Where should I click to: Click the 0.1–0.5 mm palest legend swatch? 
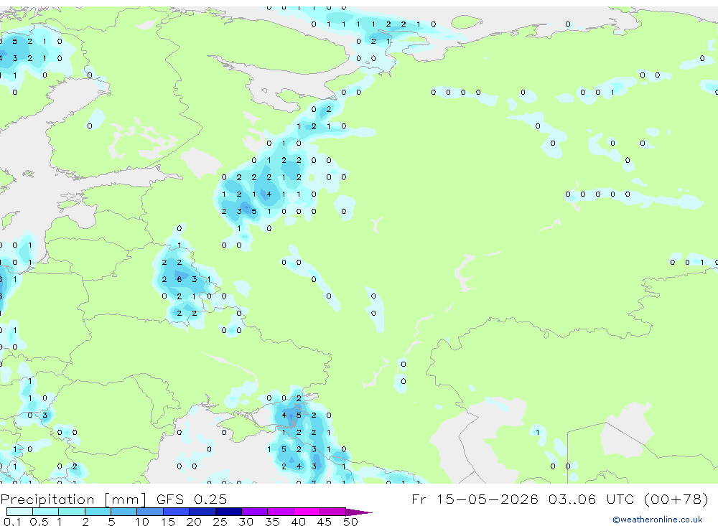click(19, 512)
